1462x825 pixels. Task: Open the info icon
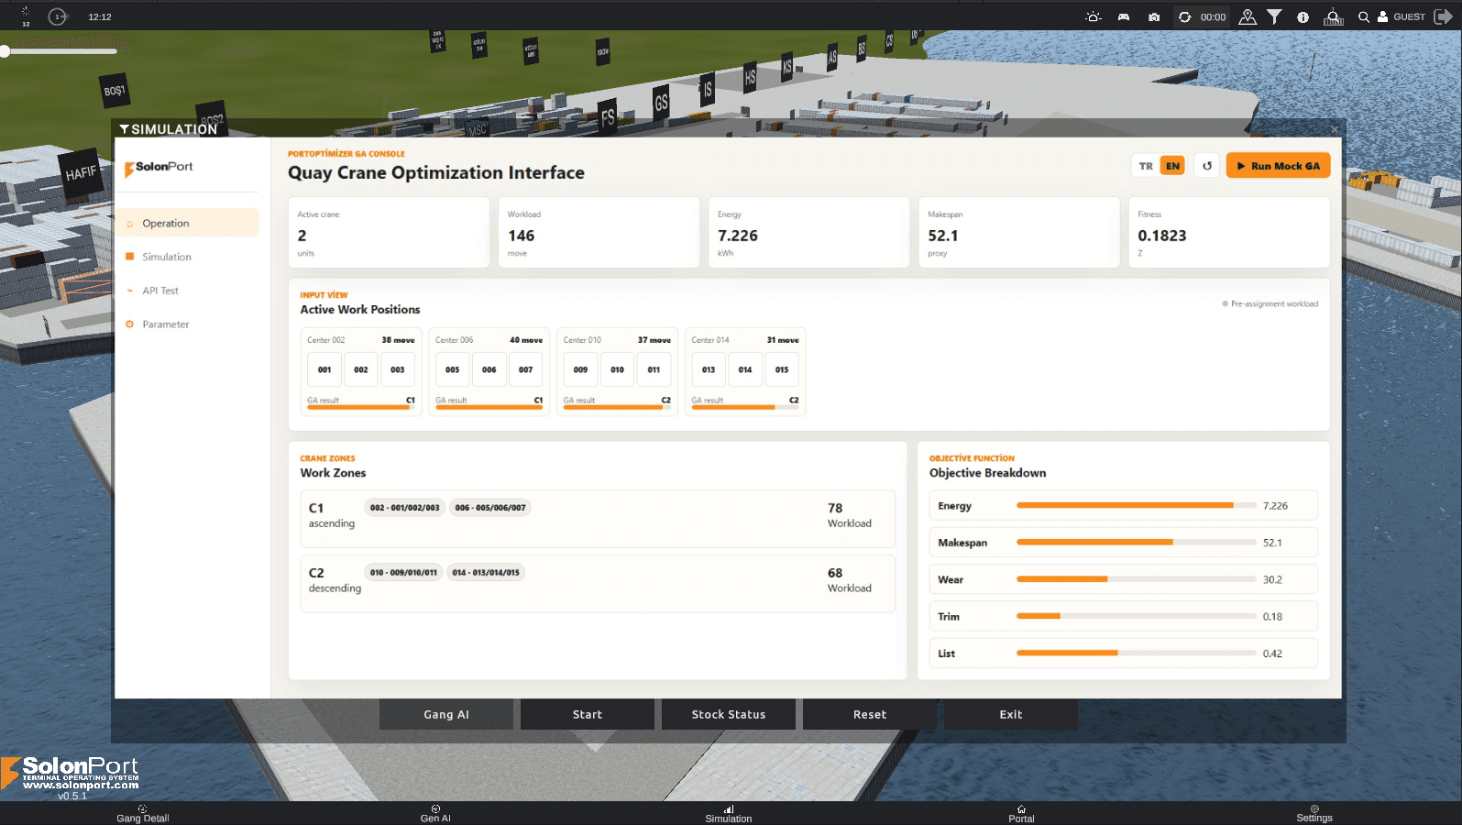pyautogui.click(x=1303, y=16)
